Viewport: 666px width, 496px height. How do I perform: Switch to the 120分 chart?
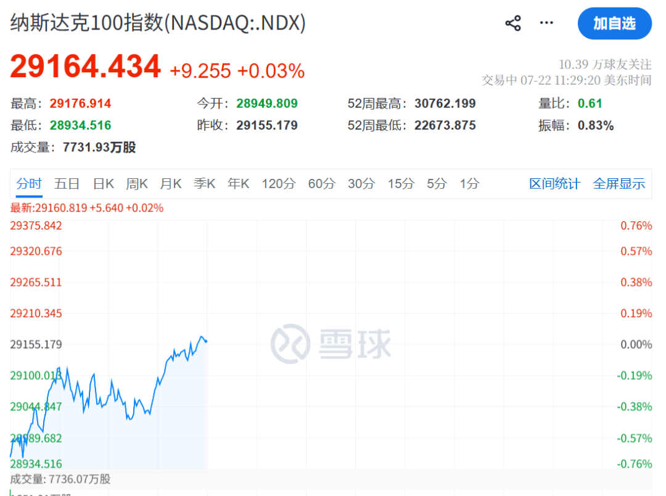coord(279,184)
